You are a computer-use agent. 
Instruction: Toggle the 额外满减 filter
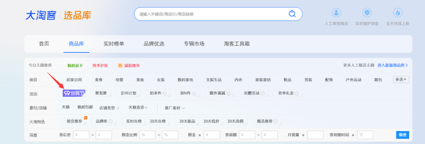pos(220,93)
